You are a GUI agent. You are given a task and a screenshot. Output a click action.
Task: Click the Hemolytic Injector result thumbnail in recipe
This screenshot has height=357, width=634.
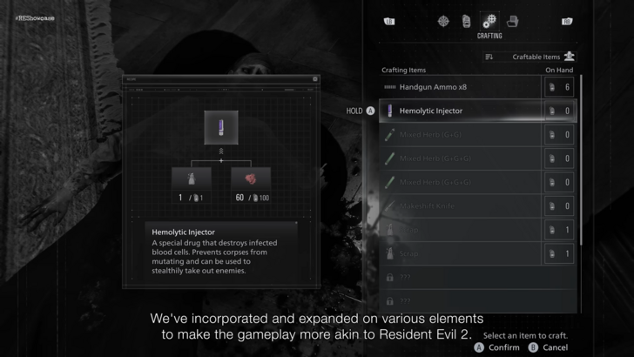tap(221, 127)
